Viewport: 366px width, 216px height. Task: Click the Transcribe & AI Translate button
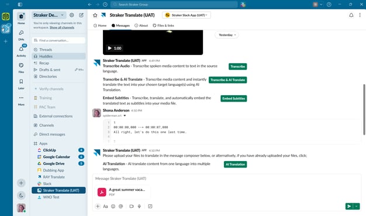click(x=227, y=80)
